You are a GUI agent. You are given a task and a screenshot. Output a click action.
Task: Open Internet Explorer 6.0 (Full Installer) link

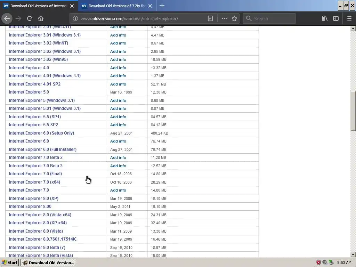click(x=43, y=149)
